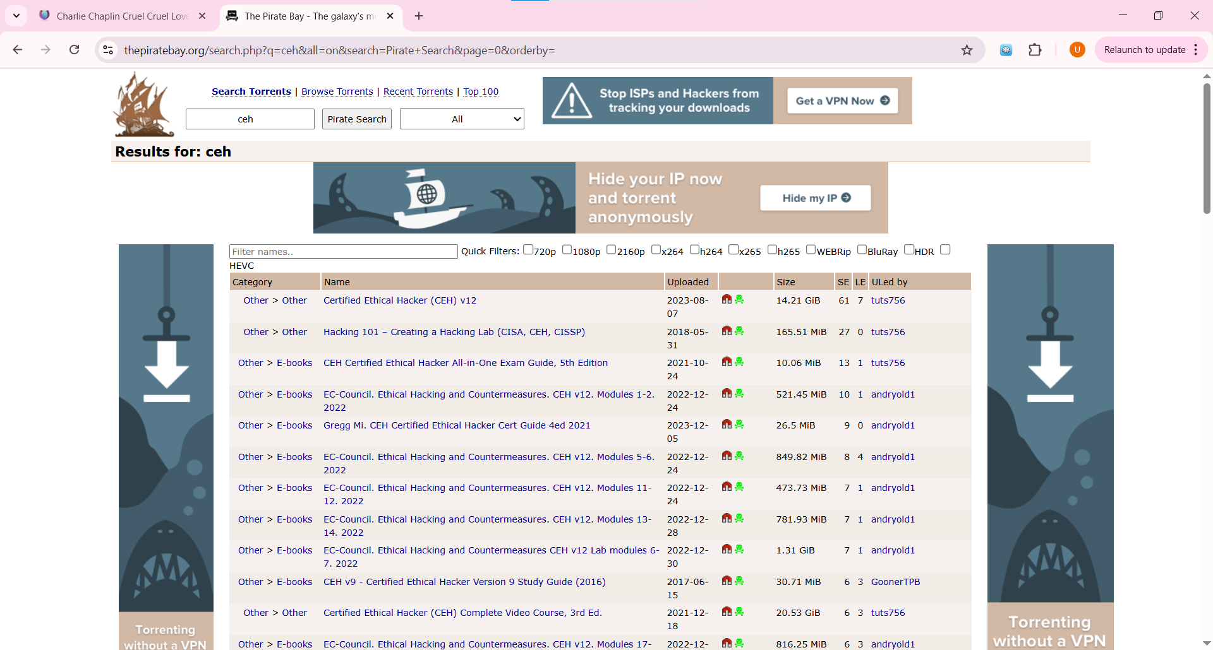
Task: Open Search Torrents link
Action: pos(251,92)
